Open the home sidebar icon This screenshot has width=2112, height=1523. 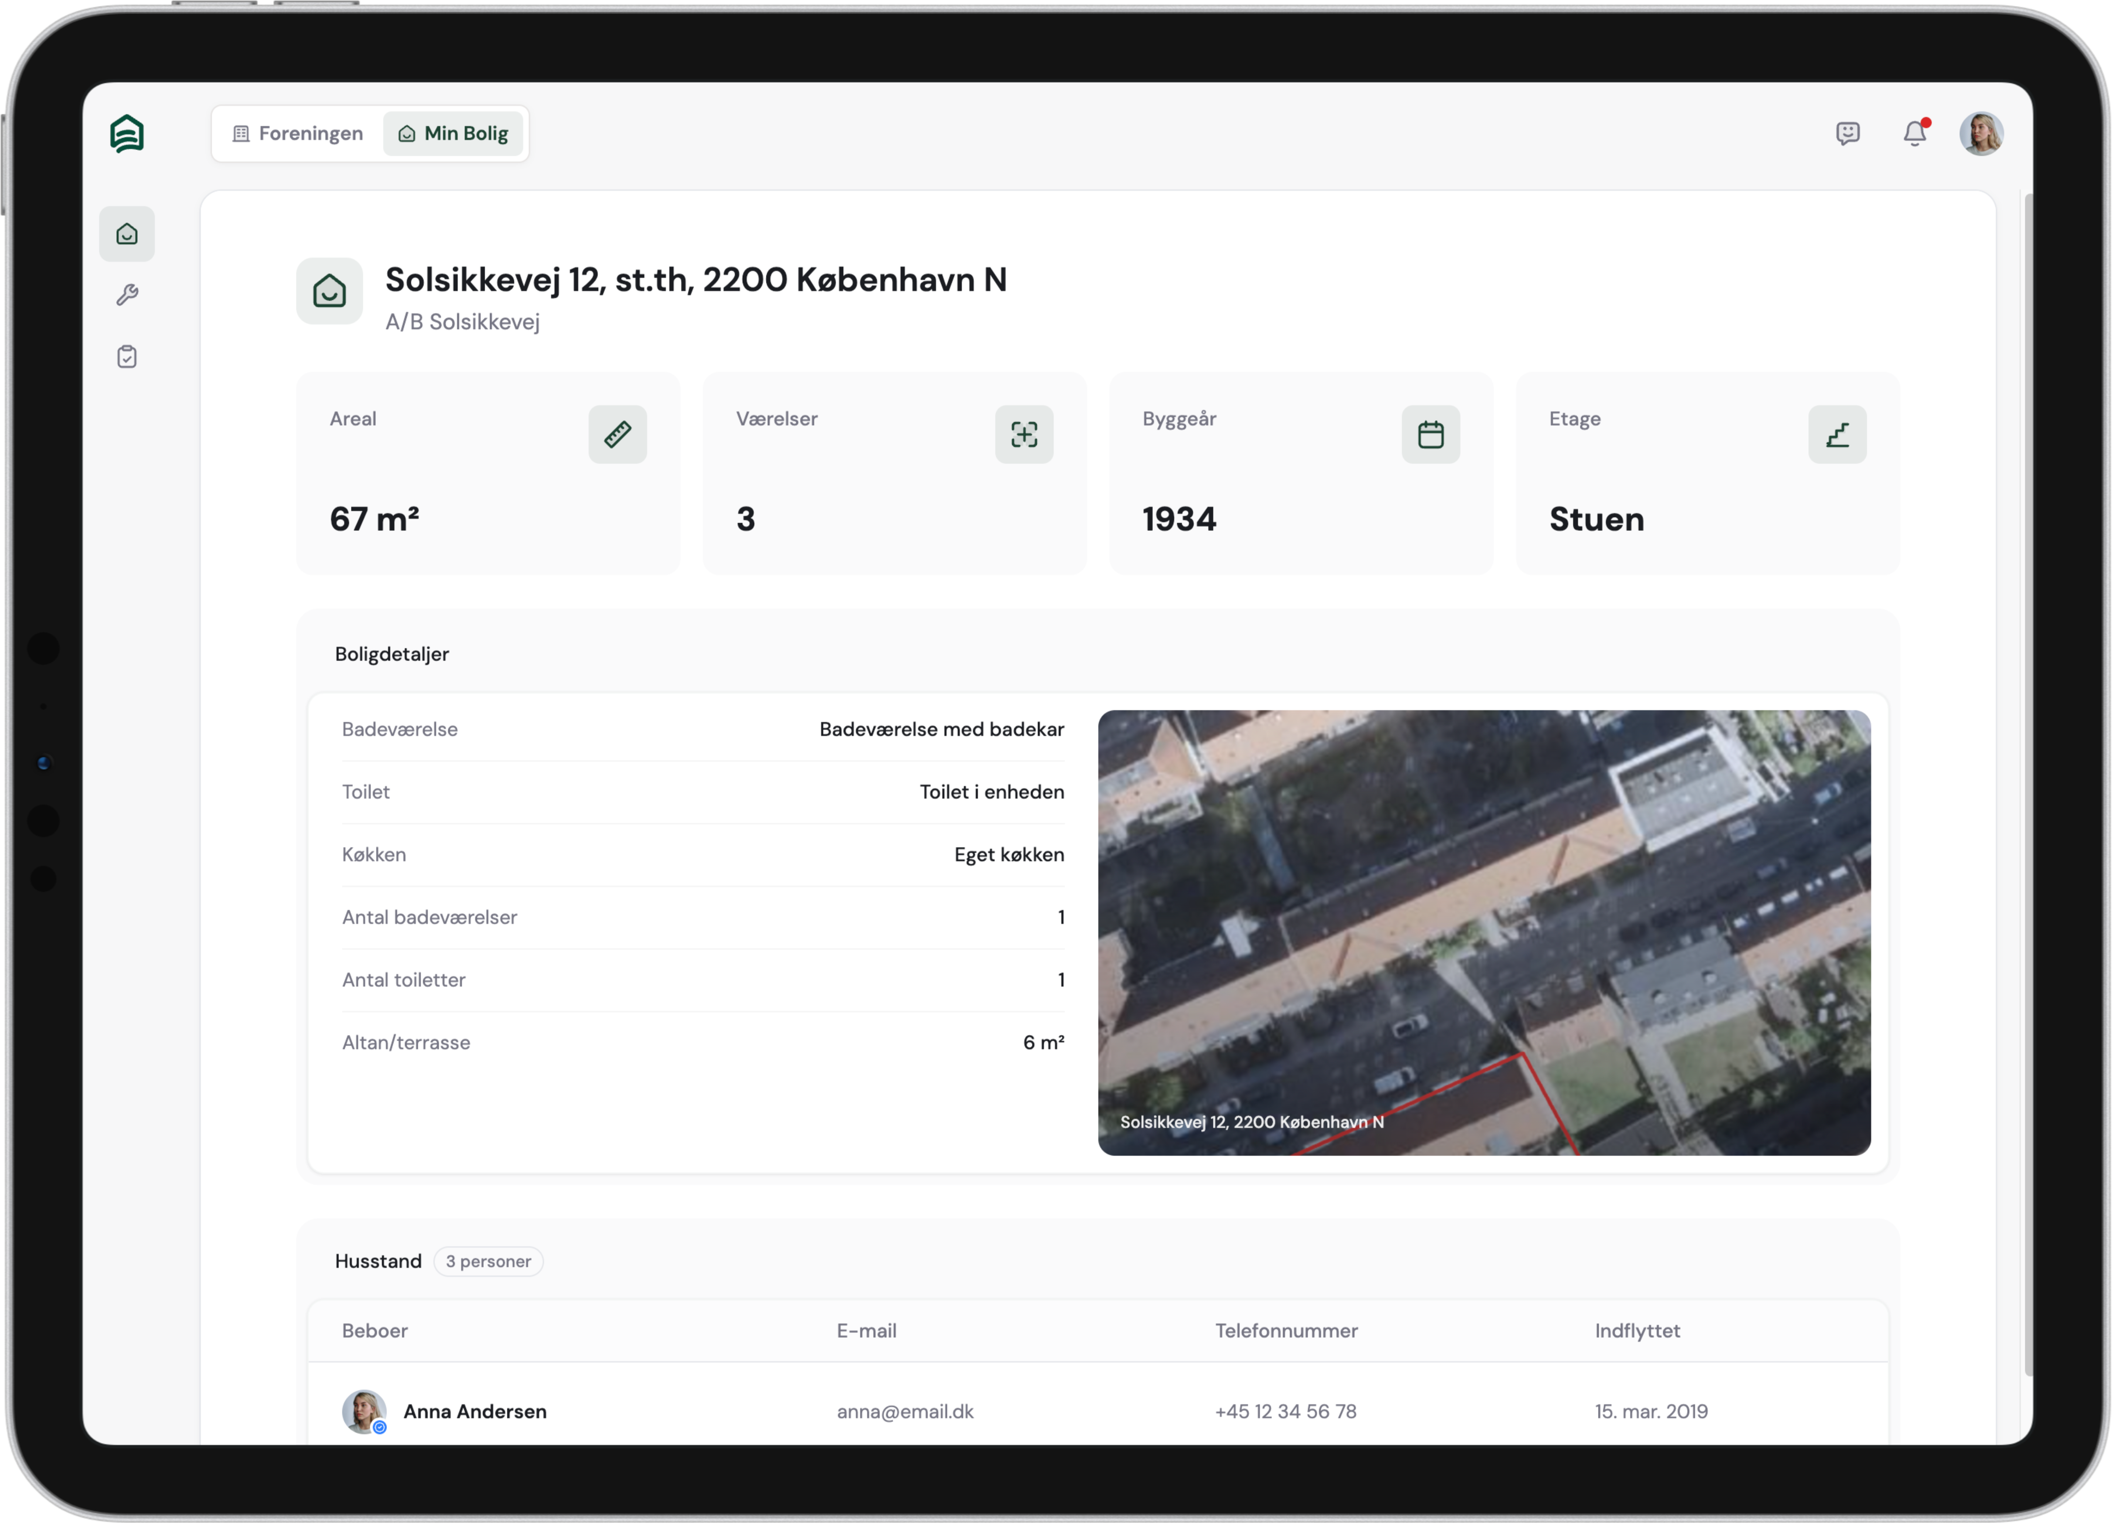127,234
